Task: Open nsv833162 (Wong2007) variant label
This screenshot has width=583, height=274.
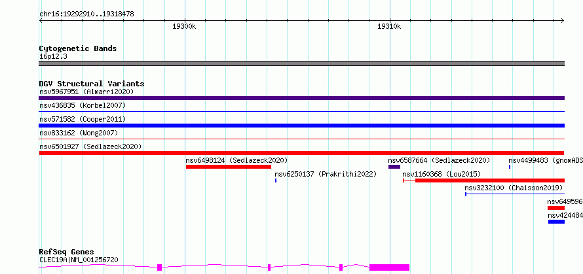Action: [x=79, y=133]
